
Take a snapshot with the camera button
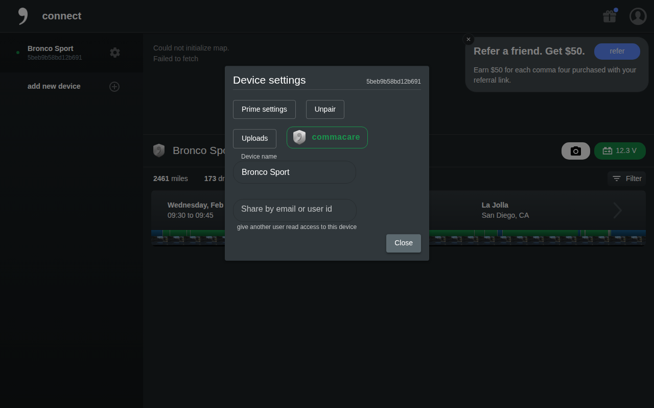click(x=576, y=151)
